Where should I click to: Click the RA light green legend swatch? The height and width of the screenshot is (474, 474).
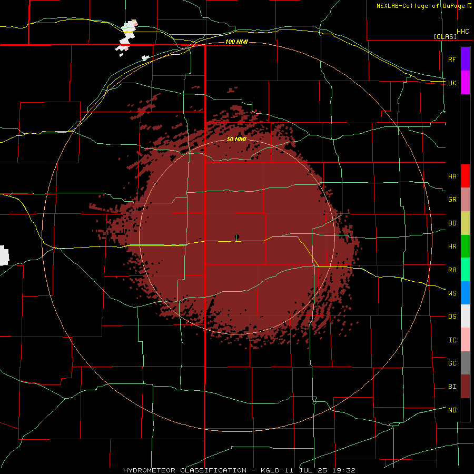point(465,270)
